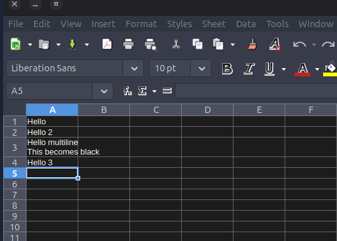Click the 10 pt font size field

(170, 68)
